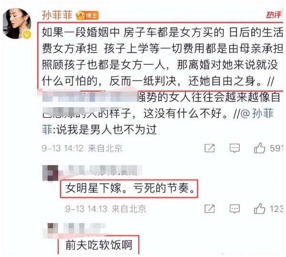Share the 9-13 14:12 comment
The width and height of the screenshot is (286, 257).
coord(210,148)
